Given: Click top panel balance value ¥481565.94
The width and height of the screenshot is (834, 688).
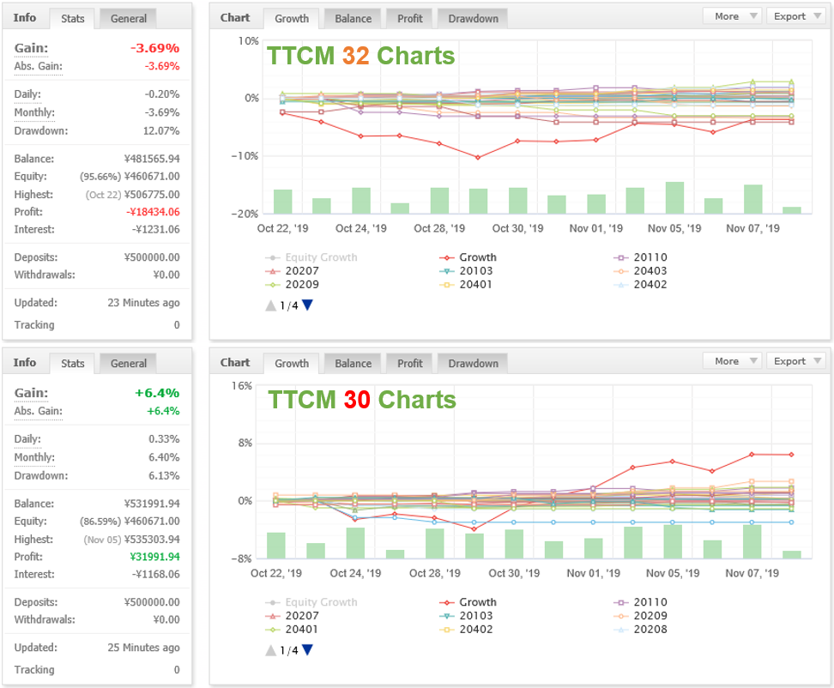Looking at the screenshot, I should point(152,159).
